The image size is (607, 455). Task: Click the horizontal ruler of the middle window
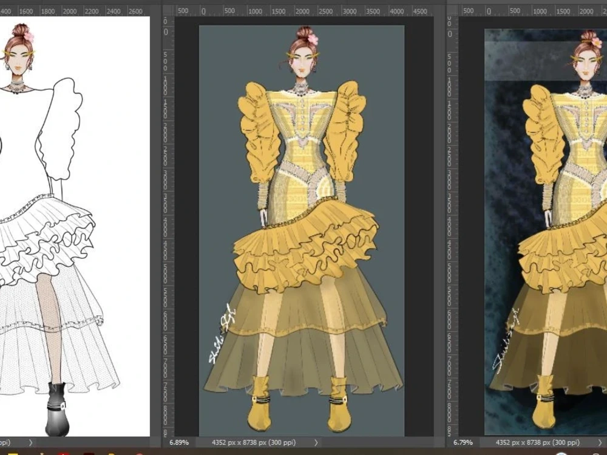(x=304, y=11)
